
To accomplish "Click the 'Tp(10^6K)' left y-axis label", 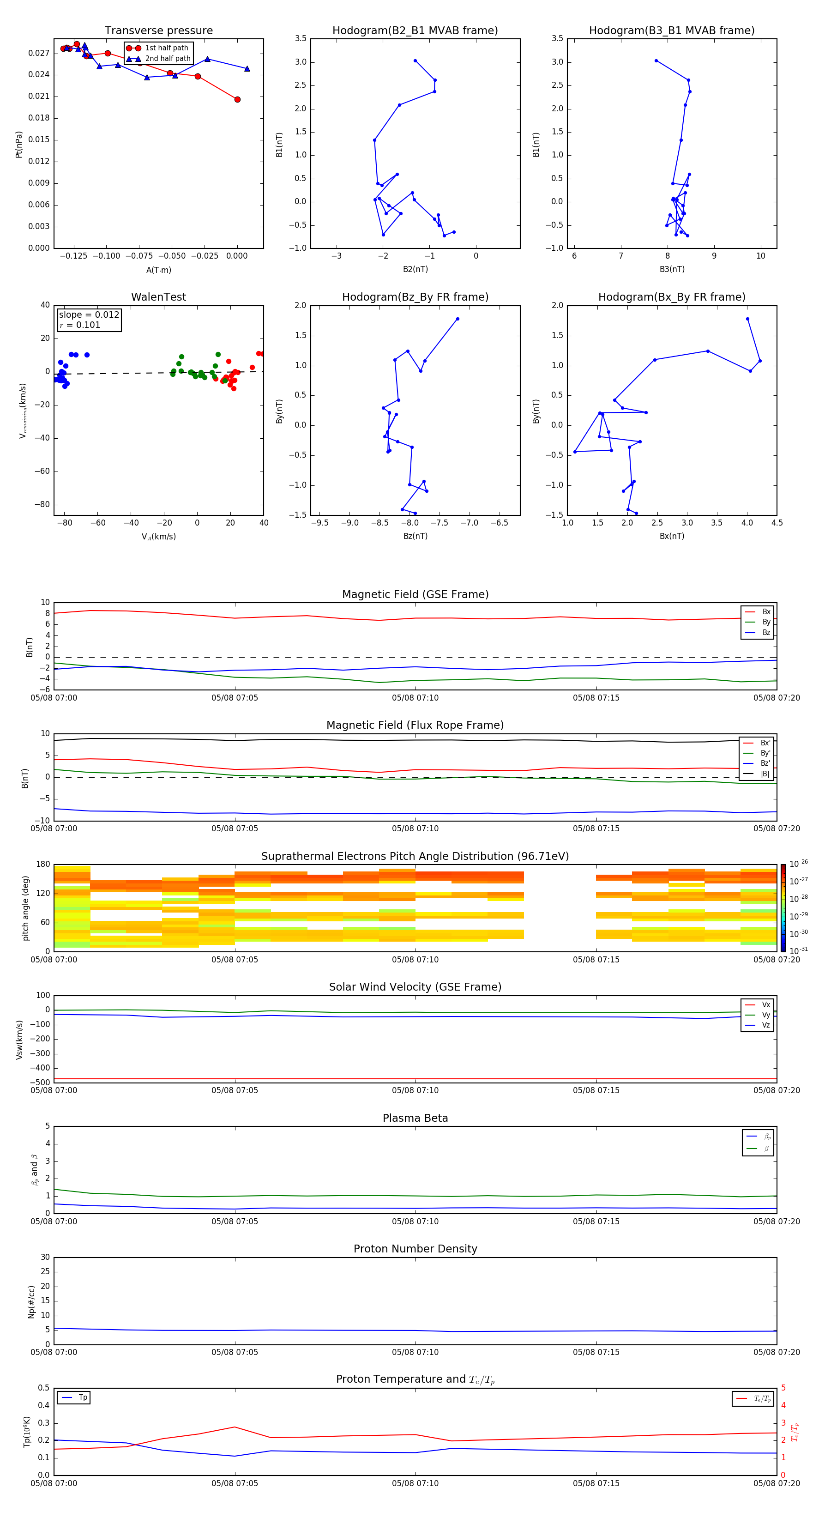I will tap(27, 1432).
